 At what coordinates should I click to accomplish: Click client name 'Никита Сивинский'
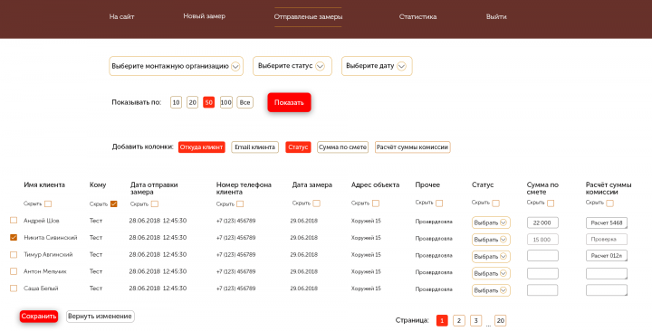coord(51,238)
